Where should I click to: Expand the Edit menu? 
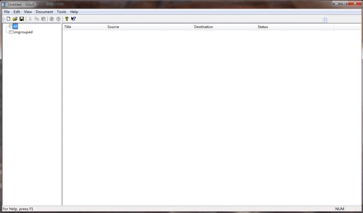point(17,12)
